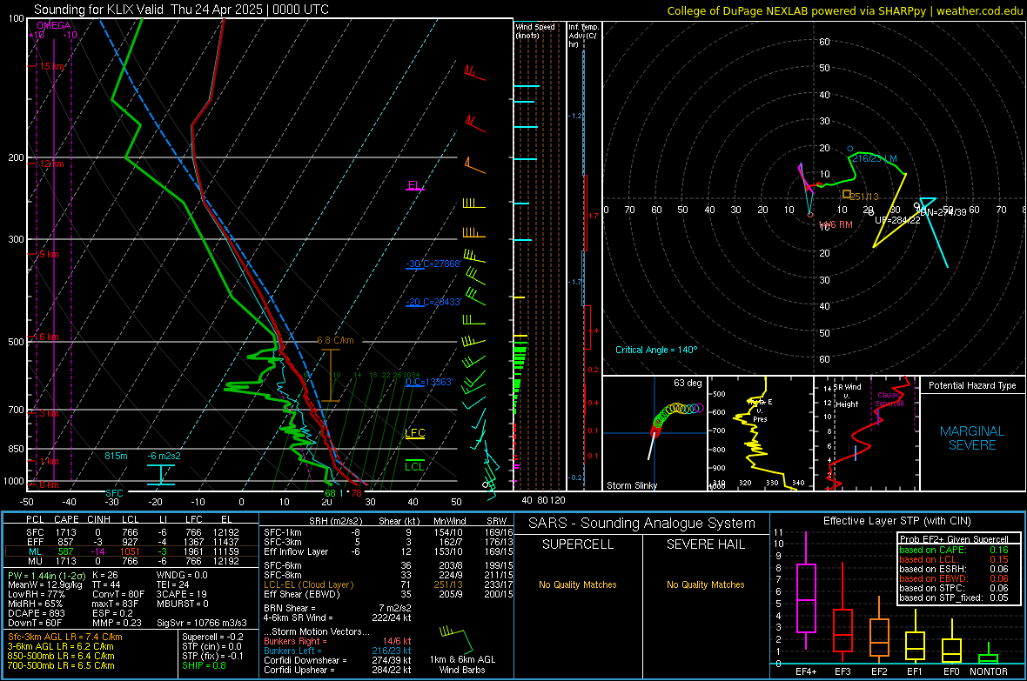1027x681 pixels.
Task: Click the SR Wind v. Height panel
Action: point(867,433)
